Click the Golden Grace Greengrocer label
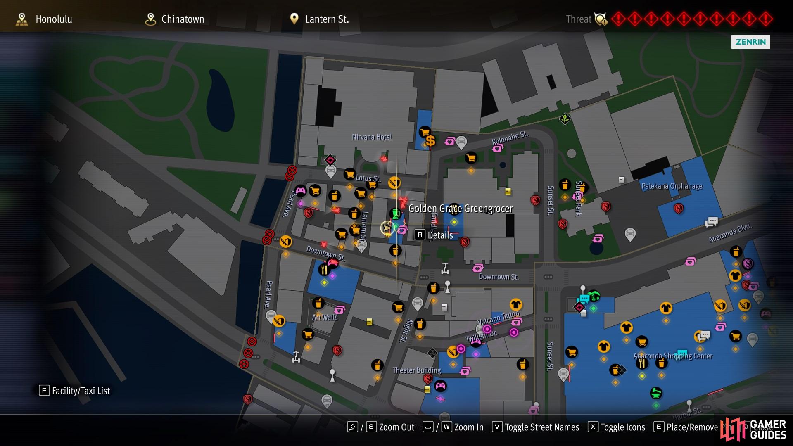The height and width of the screenshot is (446, 793). pos(461,209)
